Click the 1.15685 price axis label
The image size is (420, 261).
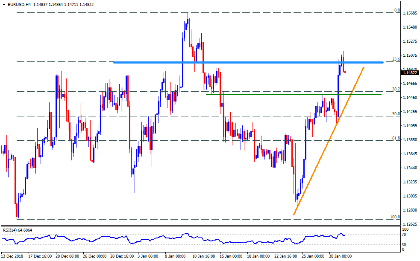tap(409, 13)
